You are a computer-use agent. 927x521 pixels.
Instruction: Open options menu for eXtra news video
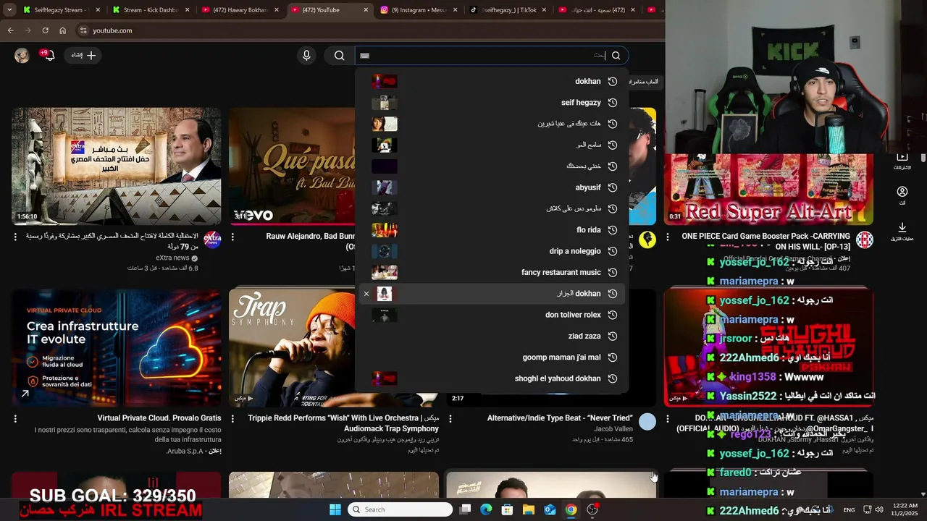tap(15, 237)
